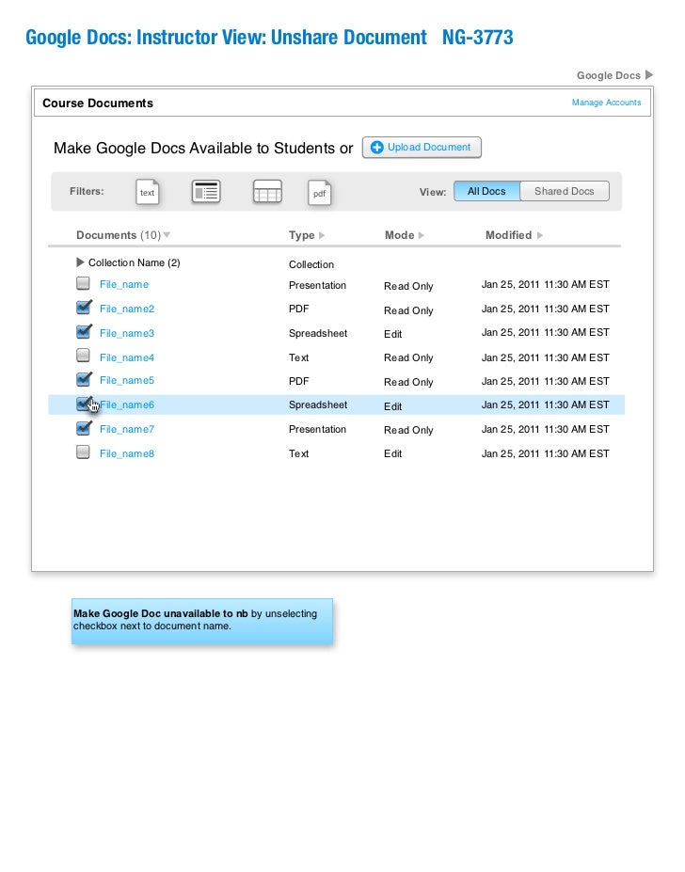Switch view to Shared Docs

coord(565,191)
